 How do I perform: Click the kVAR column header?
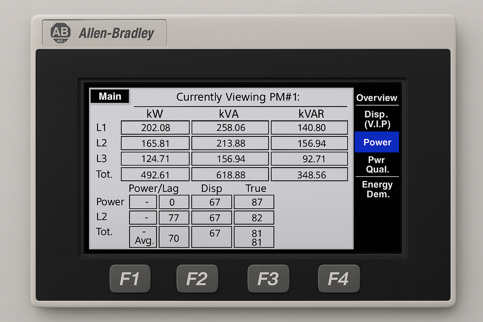[x=311, y=114]
